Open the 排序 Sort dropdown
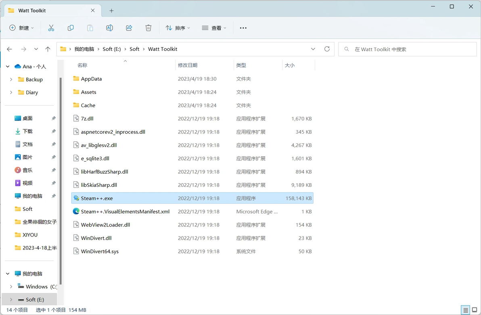Viewport: 481px width, 315px height. pyautogui.click(x=178, y=28)
